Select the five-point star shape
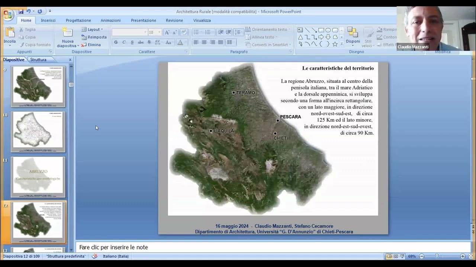The height and width of the screenshot is (267, 476). pos(335,44)
